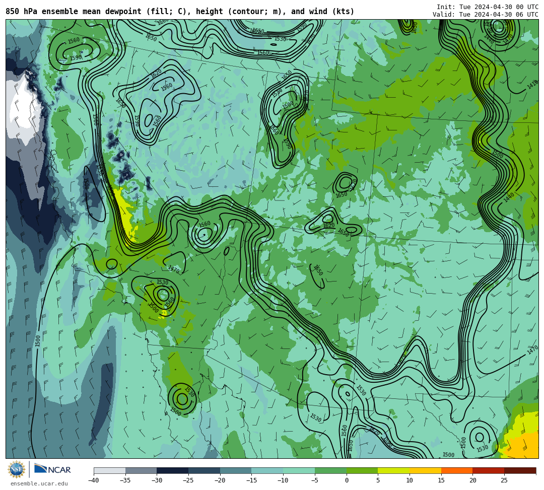The height and width of the screenshot is (490, 544).
Task: Click the 'Init: Tue 2024-04-30 00 UTC' text
Action: (488, 7)
